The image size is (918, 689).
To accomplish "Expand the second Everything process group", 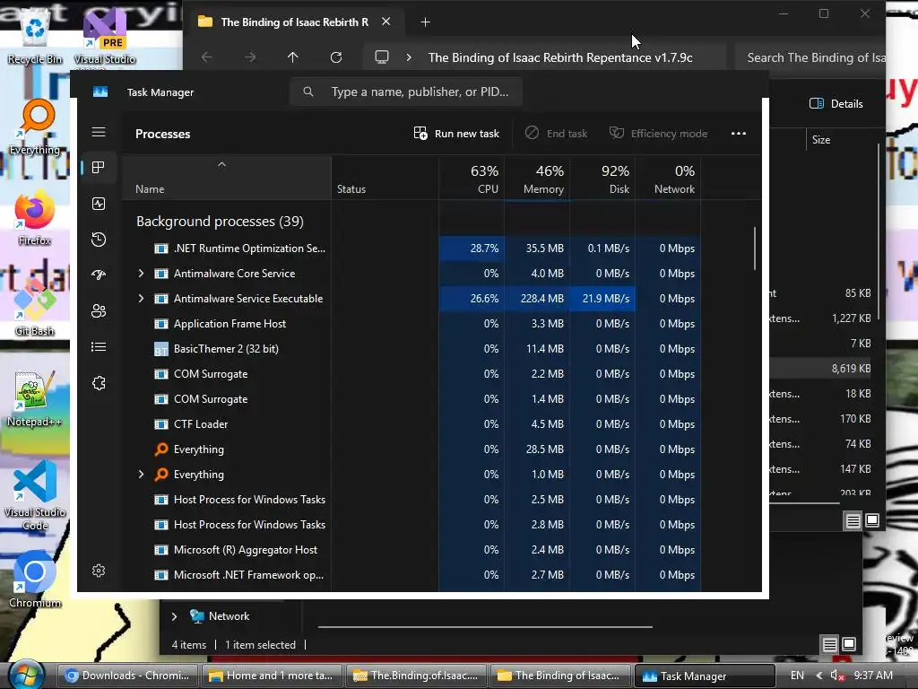I will click(x=141, y=474).
